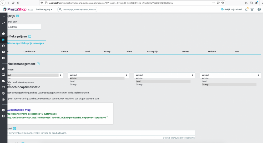Open the fourth priority Winkel dropdown
The height and width of the screenshot is (143, 263).
click(x=230, y=75)
